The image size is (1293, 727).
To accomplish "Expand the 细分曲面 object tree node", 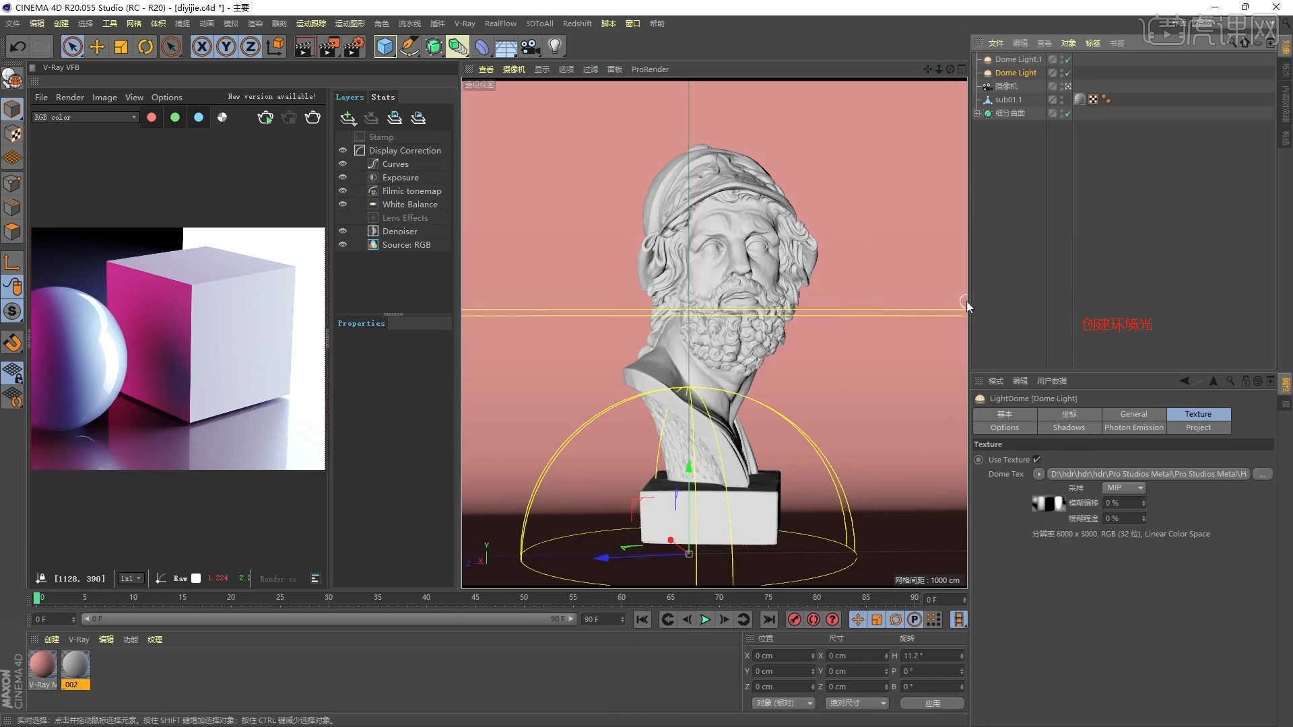I will [977, 113].
